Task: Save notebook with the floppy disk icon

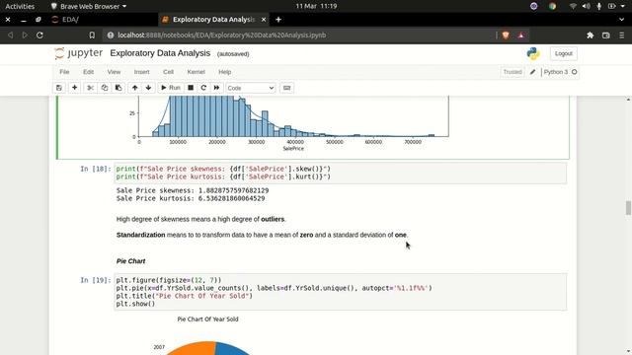Action: 59,88
